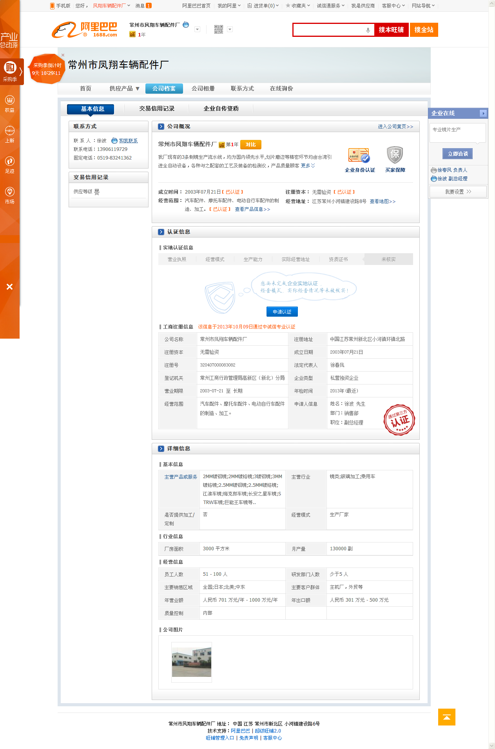Close the orange sidebar with X
495x749 pixels.
pos(10,287)
